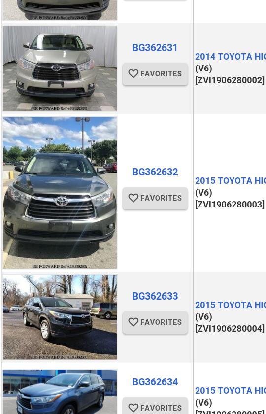Open reference link BG362633
The height and width of the screenshot is (414, 266).
(x=155, y=296)
